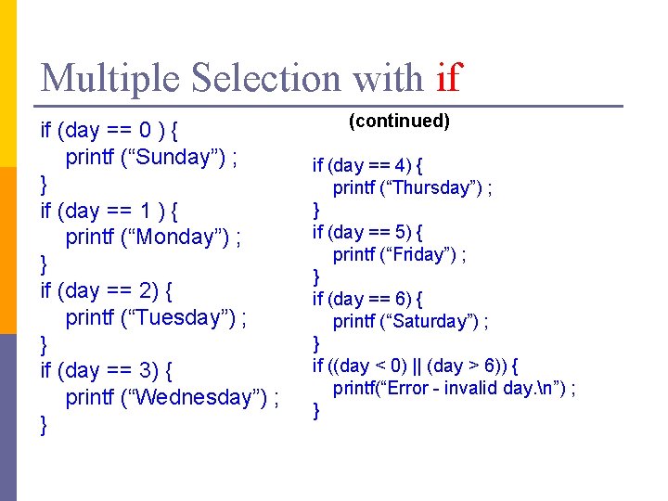Viewport: 668px width, 501px height.
Task: Click the printf "Wednesday" statement
Action: 173,397
